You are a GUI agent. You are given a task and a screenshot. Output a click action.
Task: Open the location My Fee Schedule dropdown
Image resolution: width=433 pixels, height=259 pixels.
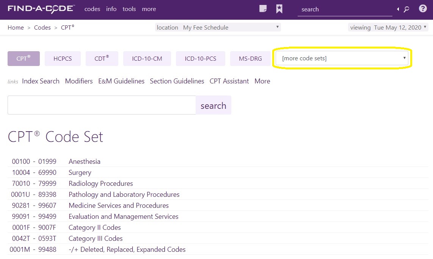pyautogui.click(x=218, y=27)
